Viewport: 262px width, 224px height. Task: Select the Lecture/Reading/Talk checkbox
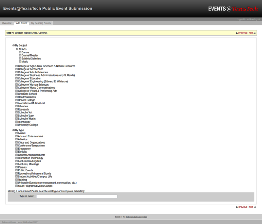17,161
